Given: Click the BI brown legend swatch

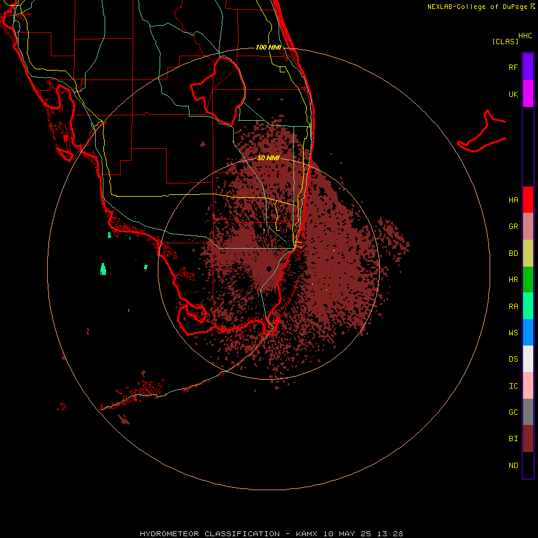Looking at the screenshot, I should point(528,439).
